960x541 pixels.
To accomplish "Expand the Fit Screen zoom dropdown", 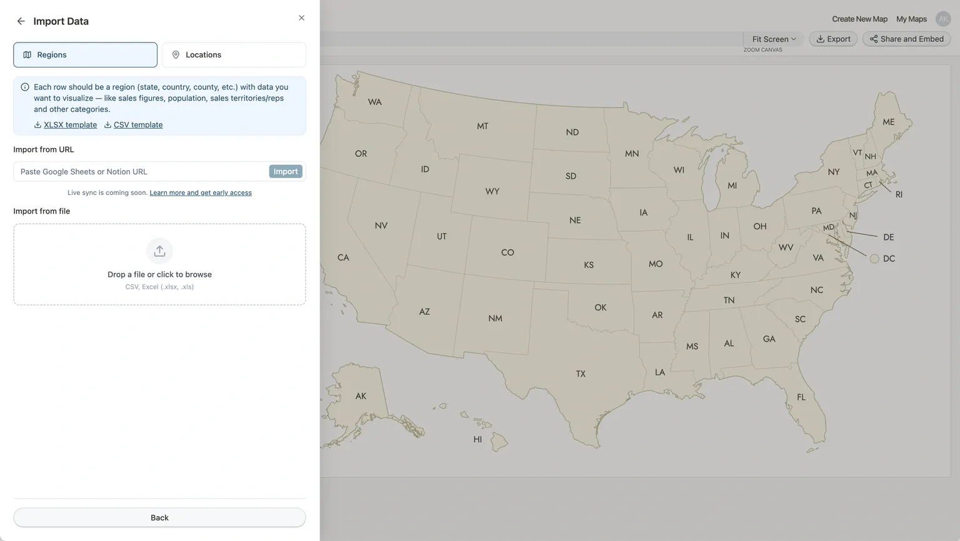I will [x=774, y=39].
